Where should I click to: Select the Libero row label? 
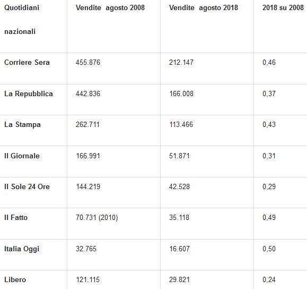point(15,279)
